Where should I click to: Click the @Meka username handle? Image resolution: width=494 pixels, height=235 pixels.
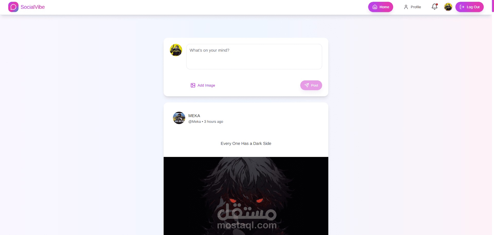pyautogui.click(x=195, y=121)
